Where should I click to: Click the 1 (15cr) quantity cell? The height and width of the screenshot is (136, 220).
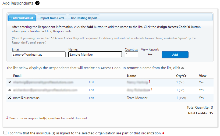point(181,98)
